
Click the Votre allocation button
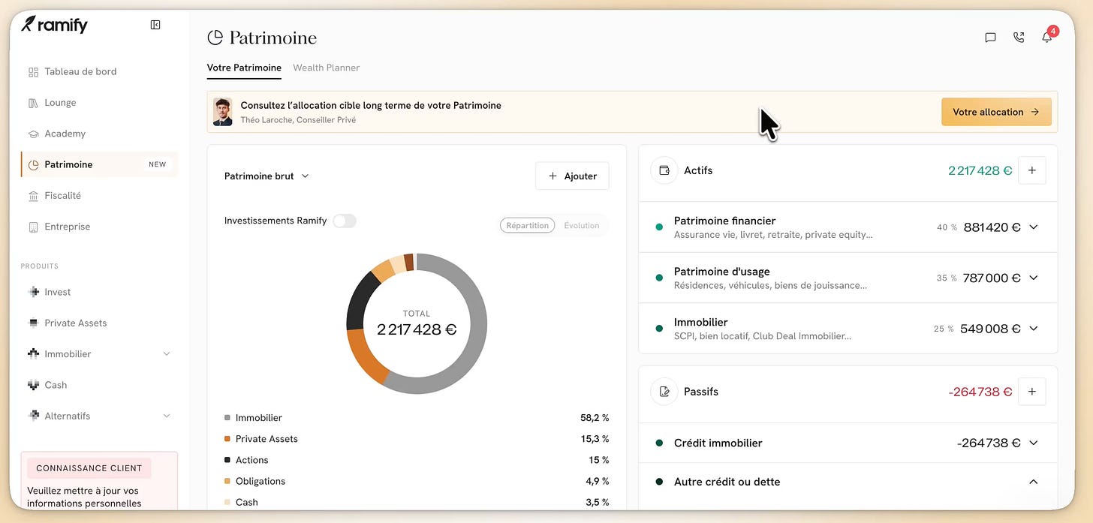pyautogui.click(x=996, y=112)
